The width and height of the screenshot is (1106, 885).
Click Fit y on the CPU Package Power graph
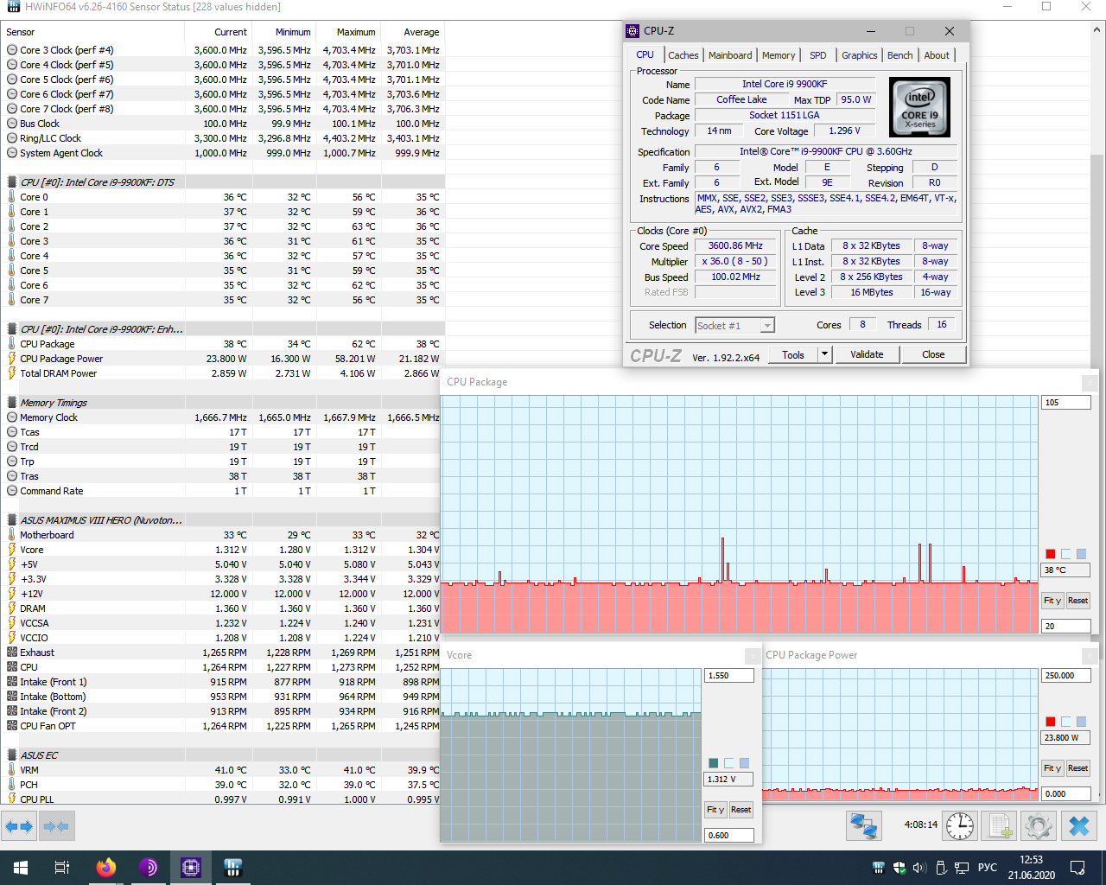click(x=1052, y=768)
